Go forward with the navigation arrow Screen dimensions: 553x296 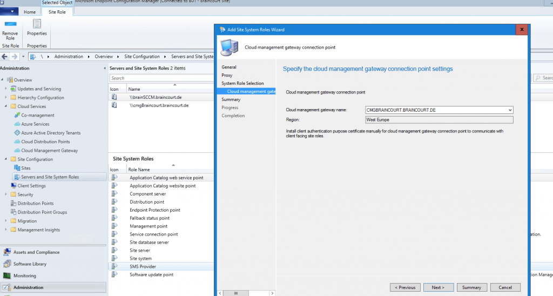(15, 57)
